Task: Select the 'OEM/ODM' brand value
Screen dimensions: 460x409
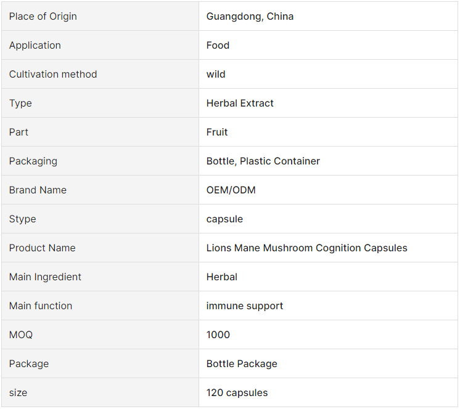Action: [x=231, y=190]
